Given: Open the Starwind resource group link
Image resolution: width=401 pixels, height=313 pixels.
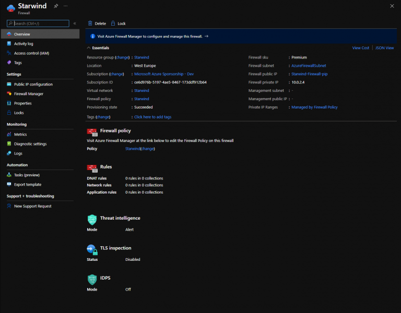Looking at the screenshot, I should click(x=141, y=57).
